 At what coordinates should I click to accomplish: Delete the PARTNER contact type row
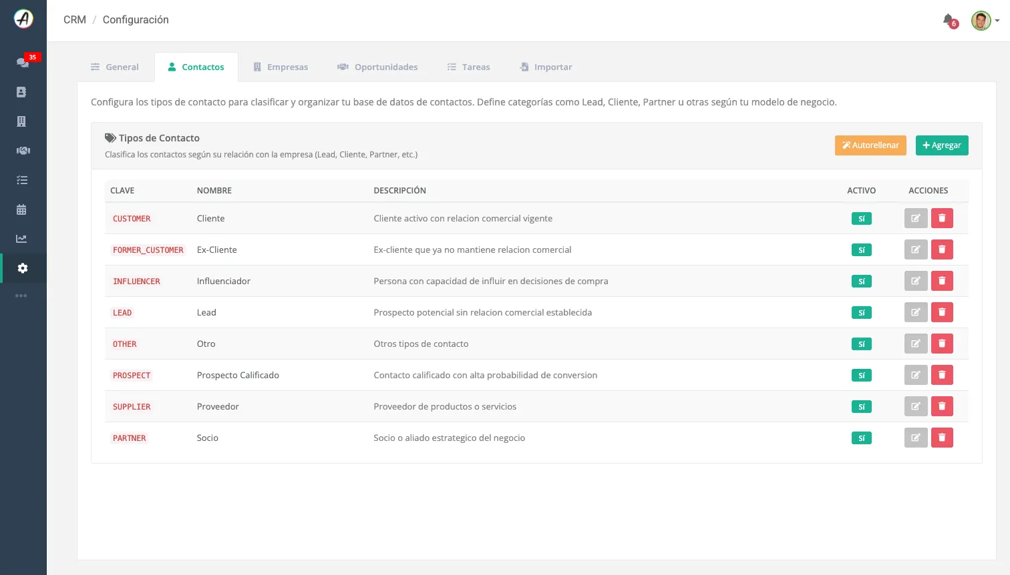coord(942,438)
